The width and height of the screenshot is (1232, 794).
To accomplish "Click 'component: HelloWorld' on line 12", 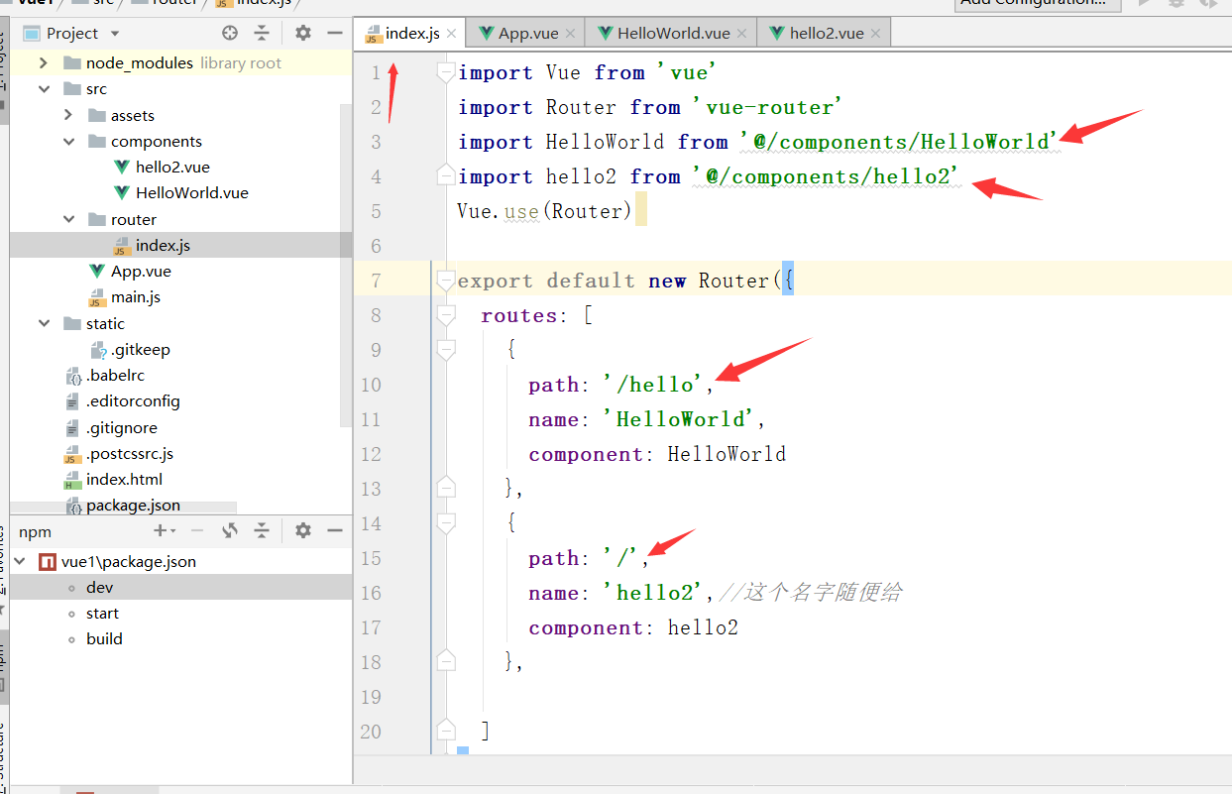I will [x=657, y=454].
